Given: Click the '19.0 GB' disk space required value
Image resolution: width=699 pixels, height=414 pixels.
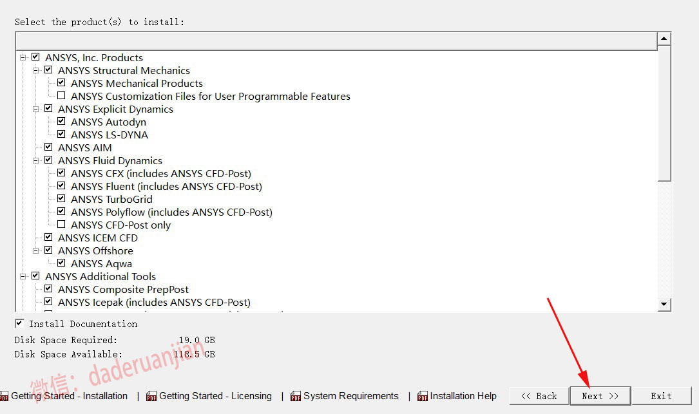Looking at the screenshot, I should 197,340.
